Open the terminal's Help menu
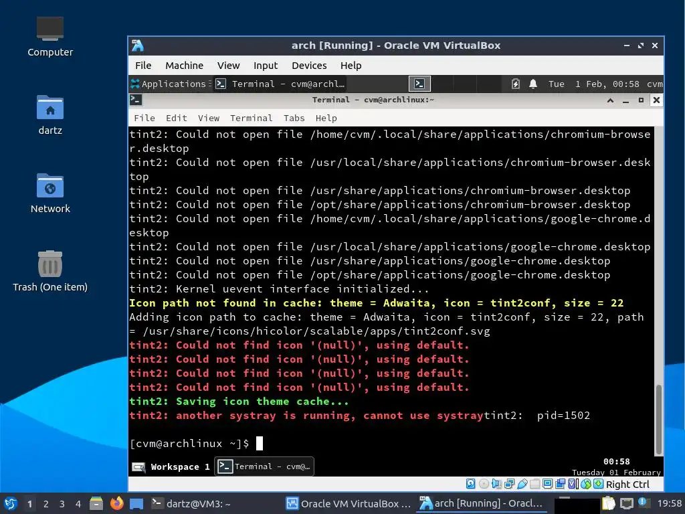Viewport: 685px width, 514px height. [x=326, y=118]
